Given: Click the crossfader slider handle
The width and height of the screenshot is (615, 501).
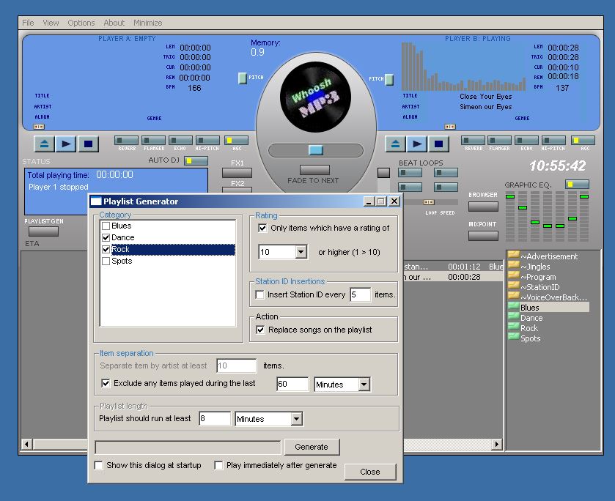Looking at the screenshot, I should 316,149.
